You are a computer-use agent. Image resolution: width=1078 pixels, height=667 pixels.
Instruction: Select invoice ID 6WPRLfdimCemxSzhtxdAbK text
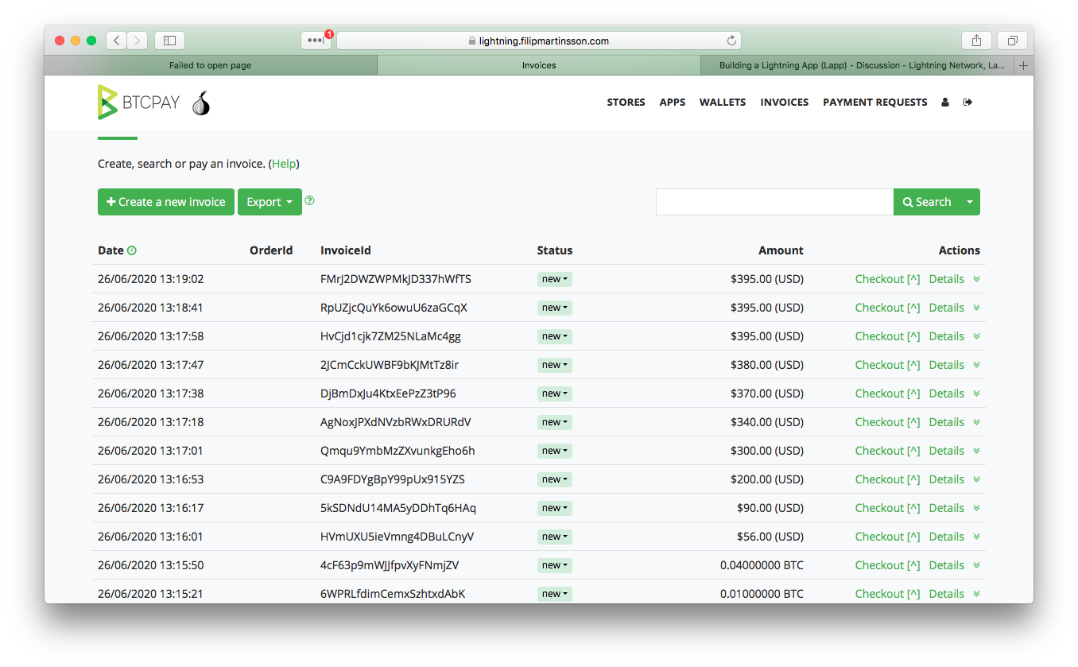click(x=393, y=594)
